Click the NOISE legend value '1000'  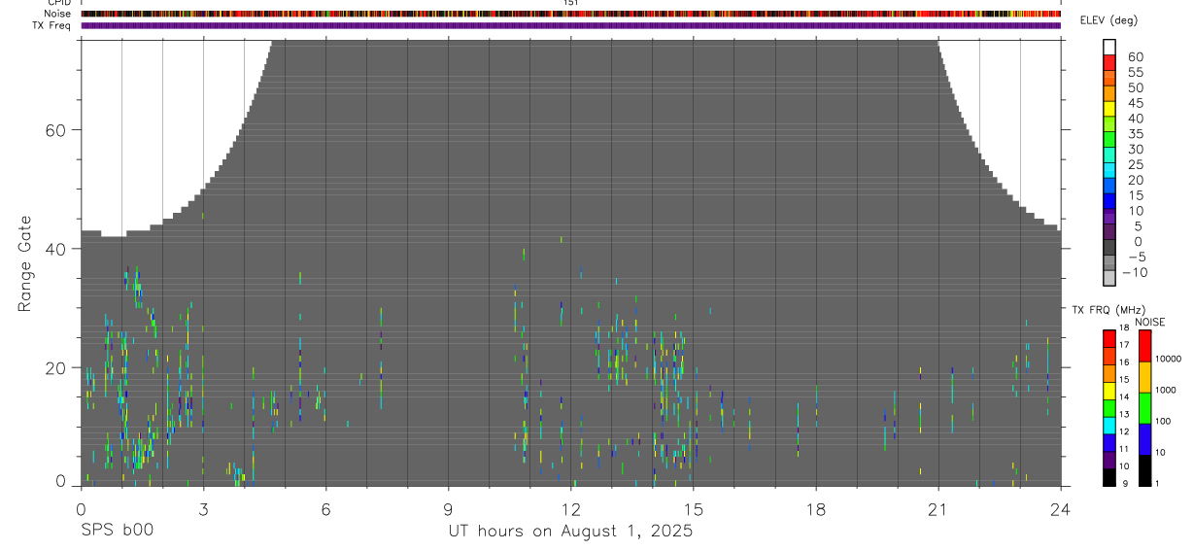(x=1165, y=390)
